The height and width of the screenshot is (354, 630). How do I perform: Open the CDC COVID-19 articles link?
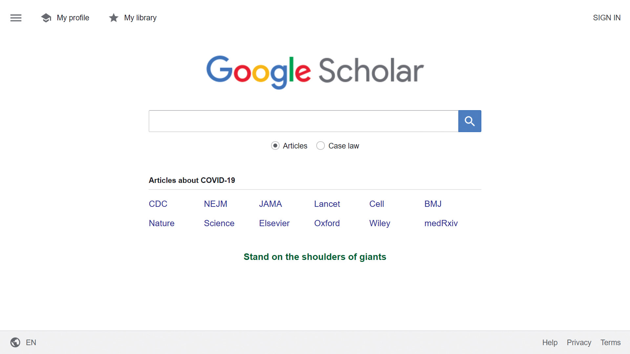pos(158,204)
